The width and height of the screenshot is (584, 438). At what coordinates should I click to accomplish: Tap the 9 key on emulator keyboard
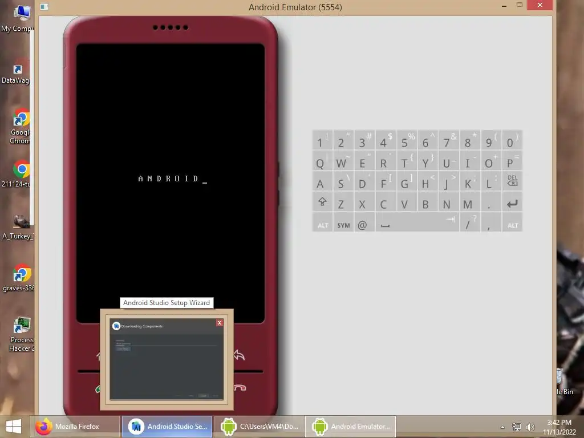pyautogui.click(x=491, y=140)
